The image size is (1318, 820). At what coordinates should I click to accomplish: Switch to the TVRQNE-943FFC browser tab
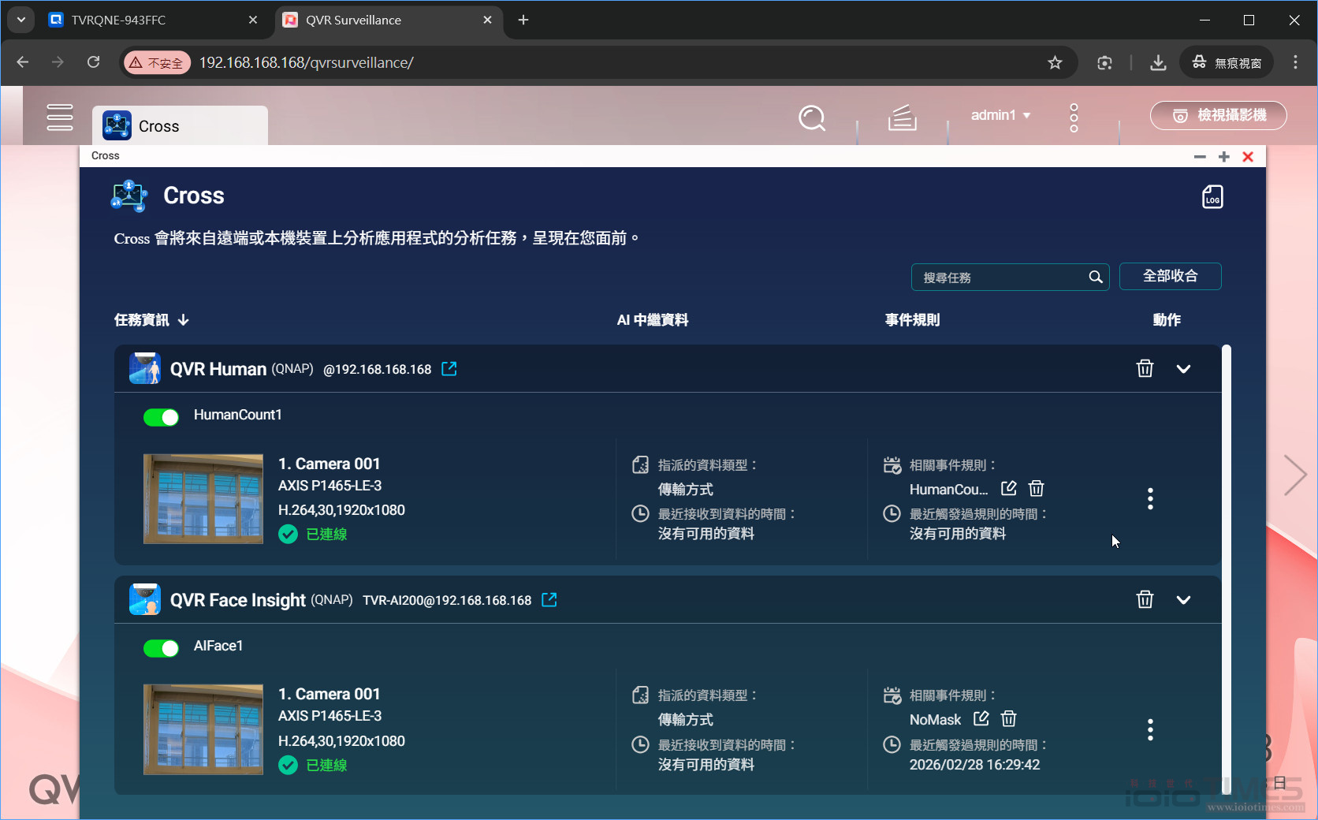point(118,20)
